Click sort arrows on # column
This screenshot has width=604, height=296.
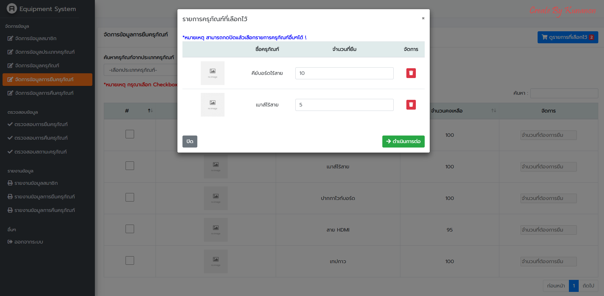coord(150,111)
